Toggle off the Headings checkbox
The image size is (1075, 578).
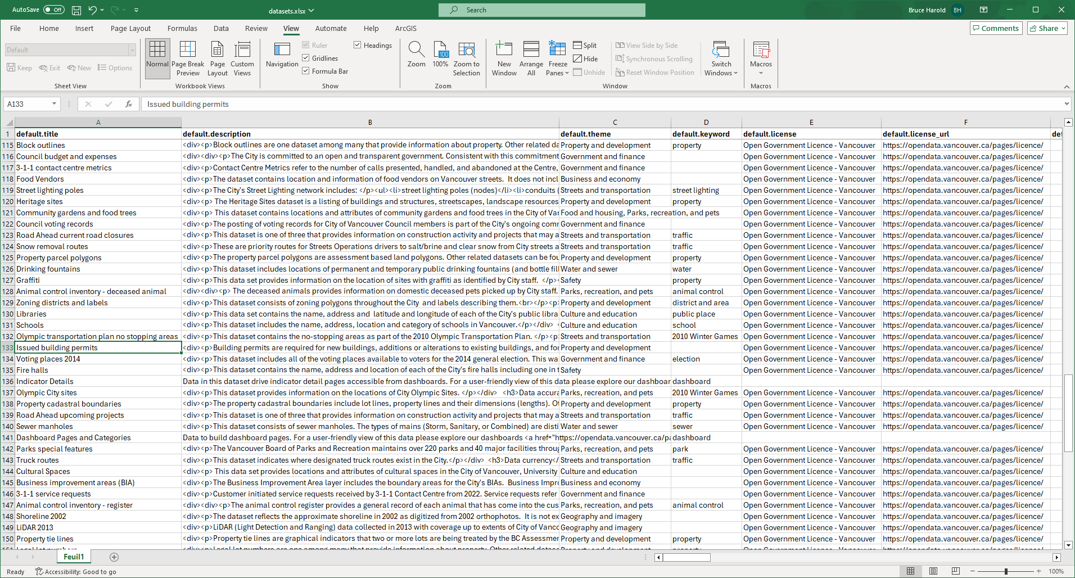[x=358, y=45]
